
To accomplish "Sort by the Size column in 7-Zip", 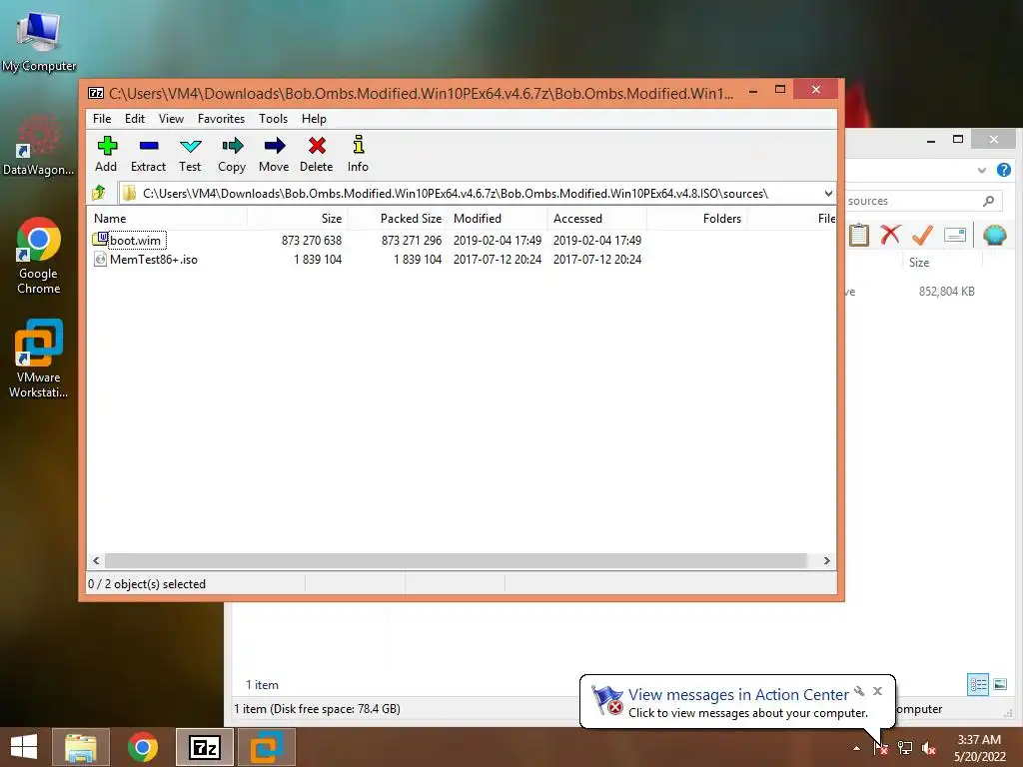I will pyautogui.click(x=297, y=219).
